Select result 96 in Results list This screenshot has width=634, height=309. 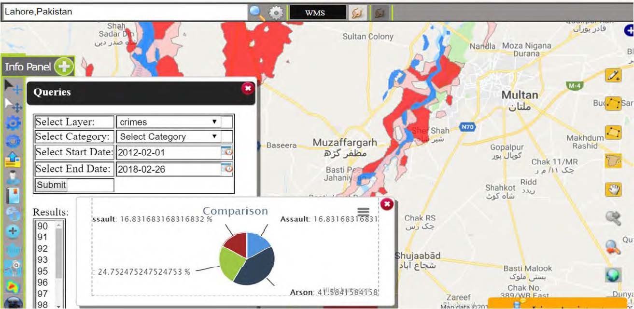pos(43,282)
